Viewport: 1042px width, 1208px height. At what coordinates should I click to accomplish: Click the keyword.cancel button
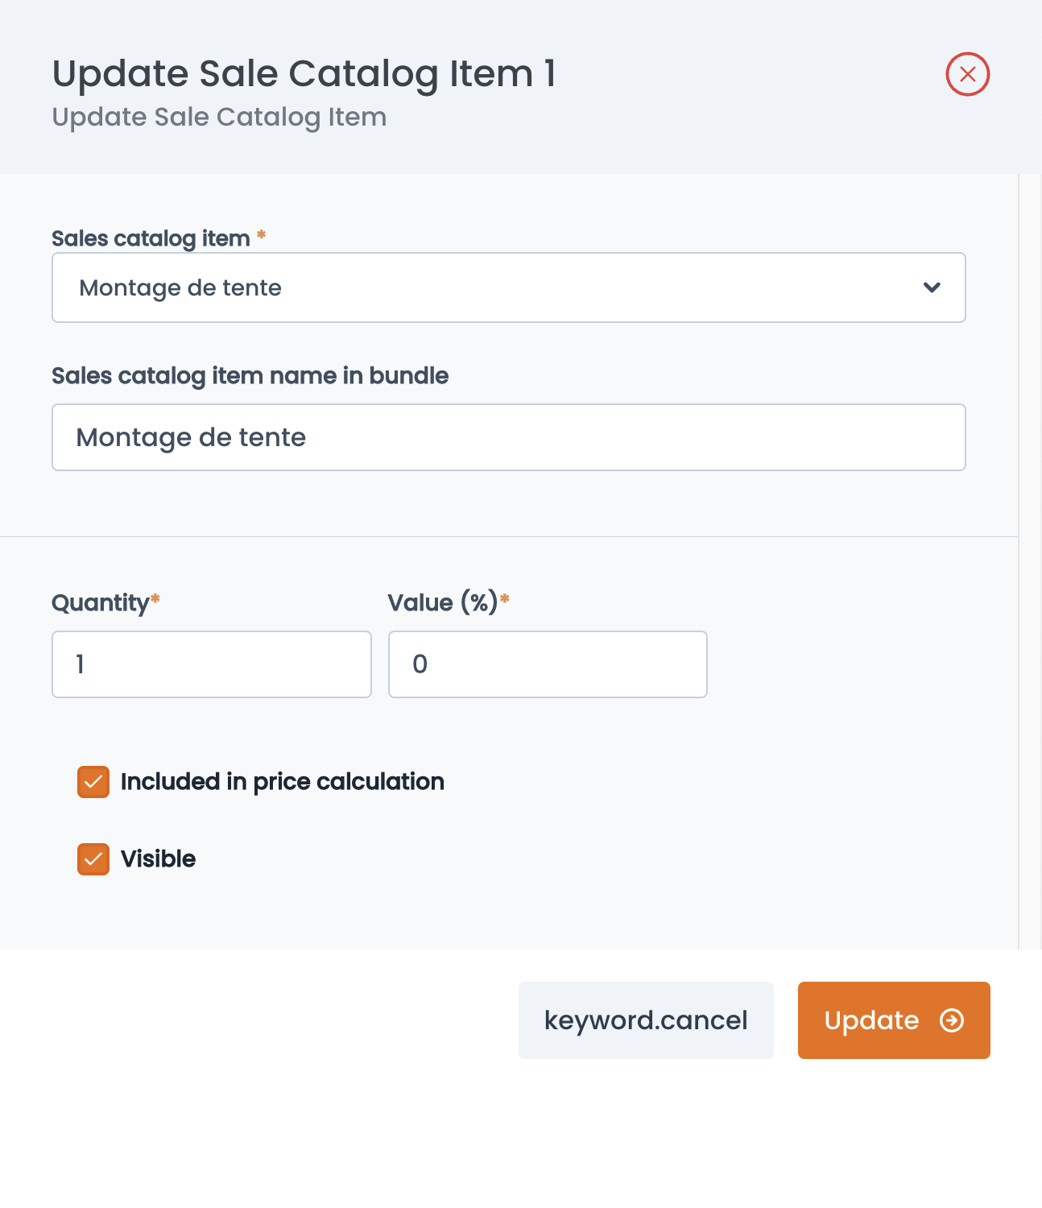[x=646, y=1020]
